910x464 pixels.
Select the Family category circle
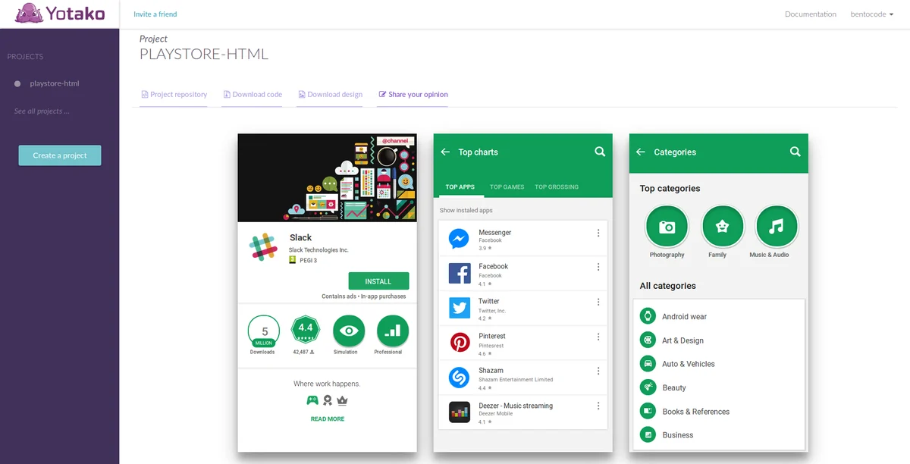[x=723, y=227]
